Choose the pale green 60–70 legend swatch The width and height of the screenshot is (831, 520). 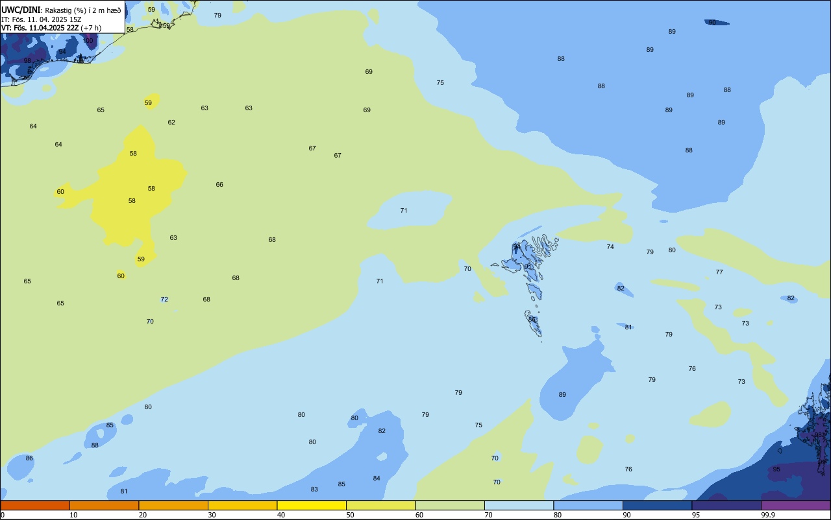[x=450, y=505]
